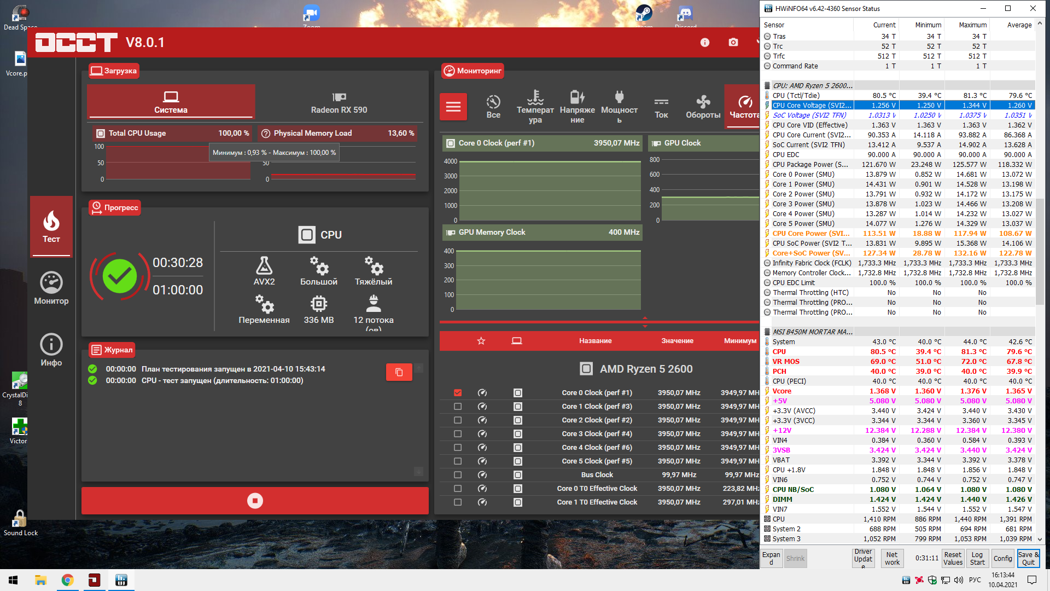The width and height of the screenshot is (1050, 591).
Task: Show fan speed (Обороты) sensors
Action: click(x=703, y=107)
